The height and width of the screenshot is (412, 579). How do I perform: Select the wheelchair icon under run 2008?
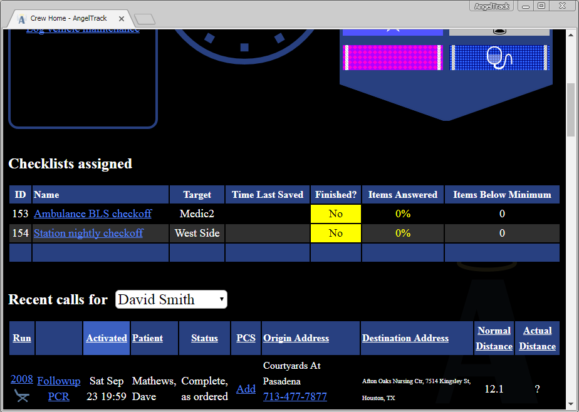pyautogui.click(x=21, y=396)
